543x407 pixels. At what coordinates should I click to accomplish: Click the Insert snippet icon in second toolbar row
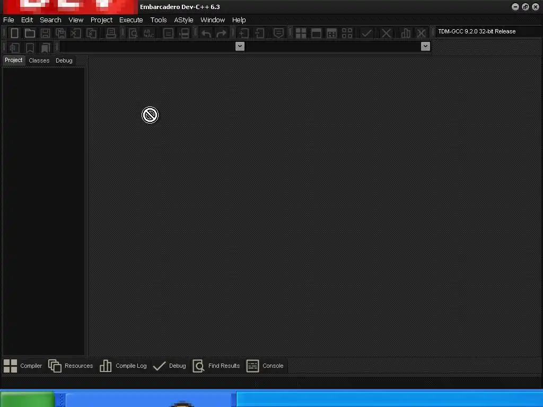coord(14,47)
